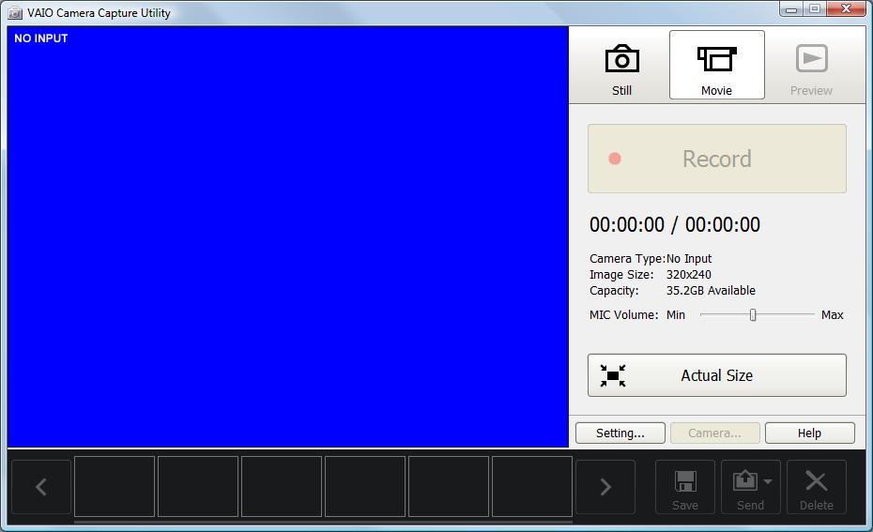Click the 320x240 image size value

689,274
